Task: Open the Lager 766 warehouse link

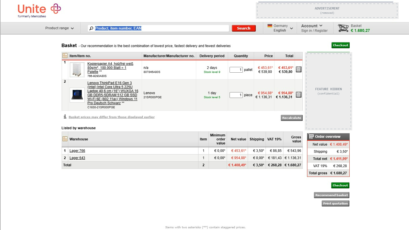Action: pos(77,151)
